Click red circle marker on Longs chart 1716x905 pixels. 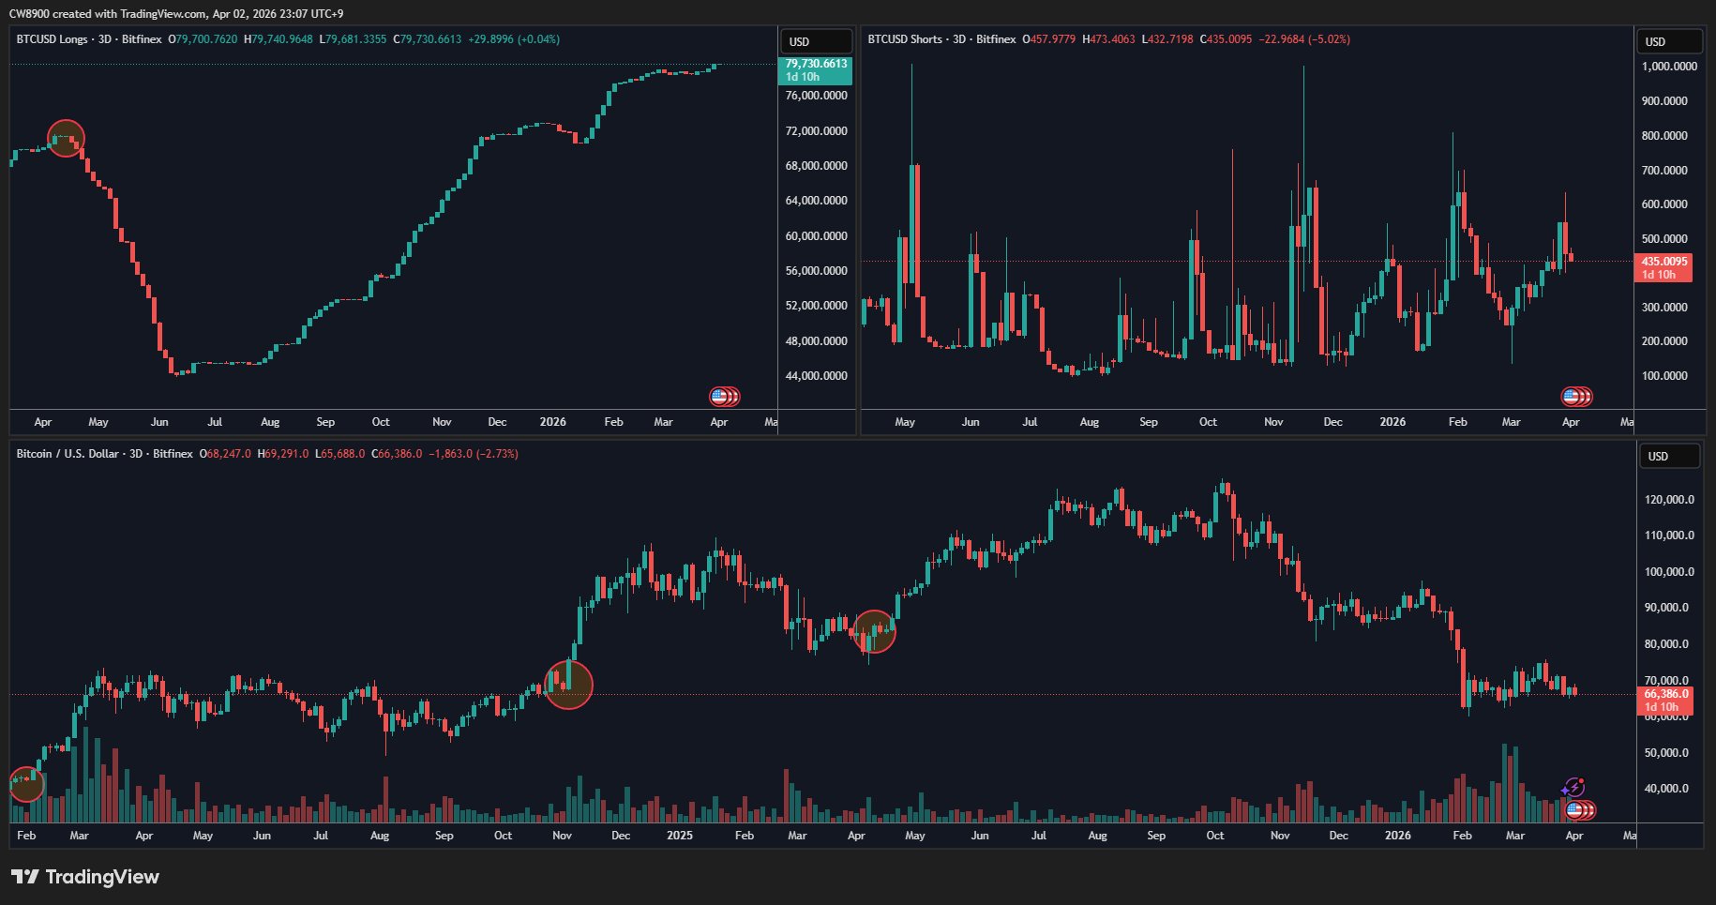tap(66, 139)
